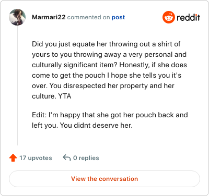Follow the blue 'post' link
The height and width of the screenshot is (196, 209).
pyautogui.click(x=118, y=17)
